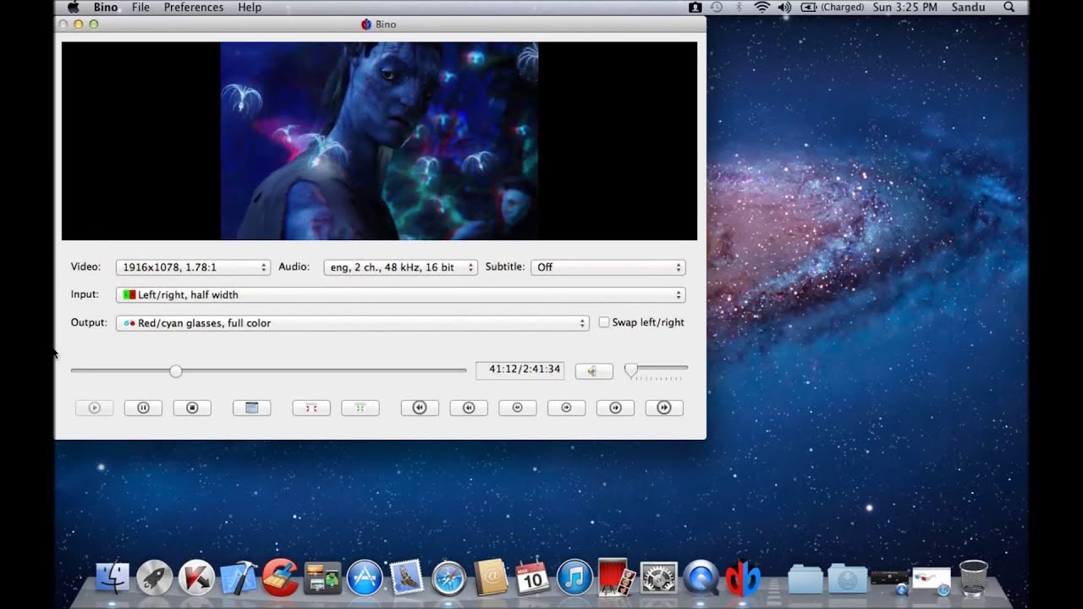This screenshot has width=1083, height=609.
Task: Open Finder from the dock
Action: click(113, 578)
